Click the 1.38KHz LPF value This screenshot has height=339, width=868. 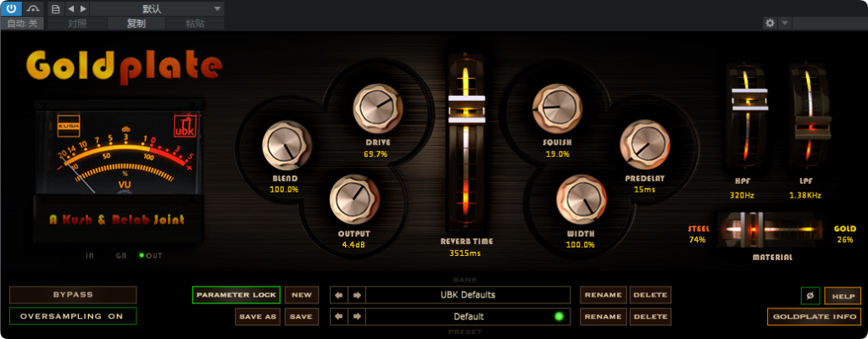tap(805, 196)
